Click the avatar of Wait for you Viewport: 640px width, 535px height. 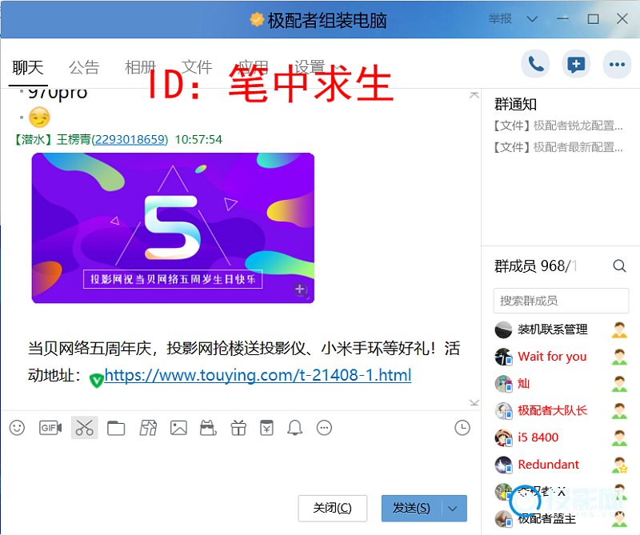[x=503, y=356]
